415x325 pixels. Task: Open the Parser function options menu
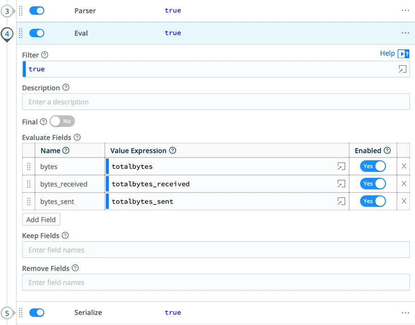(x=405, y=11)
